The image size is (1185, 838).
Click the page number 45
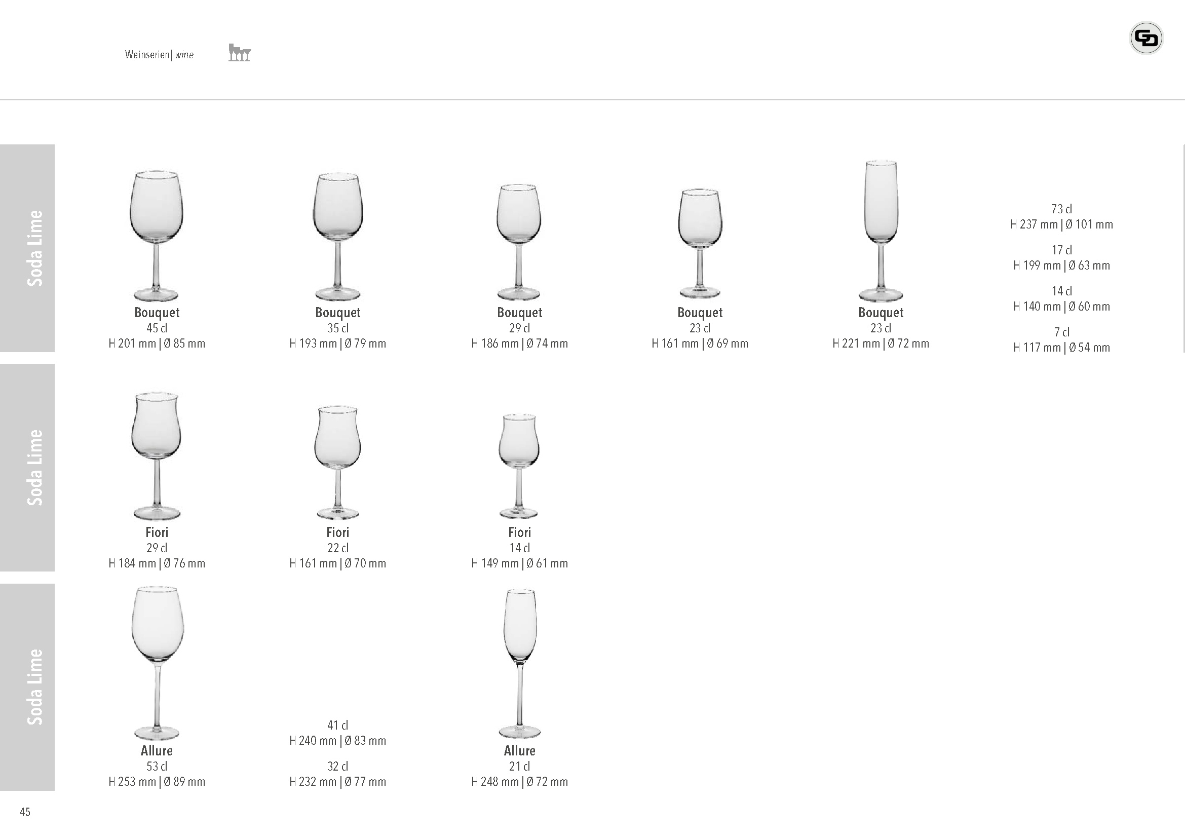point(25,812)
